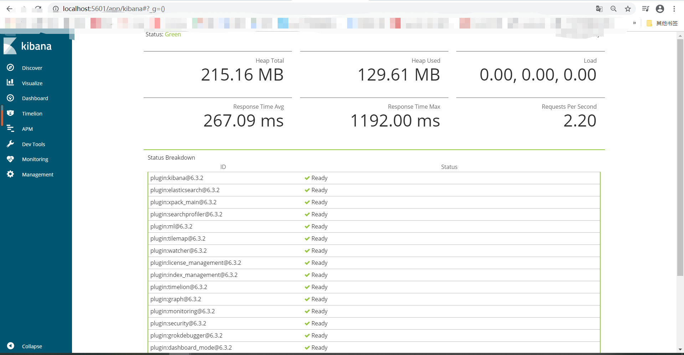
Task: Select the Management menu label
Action: tap(37, 174)
